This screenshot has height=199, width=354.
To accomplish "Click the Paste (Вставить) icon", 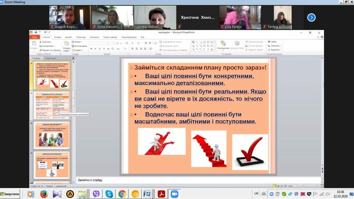I will click(x=34, y=44).
